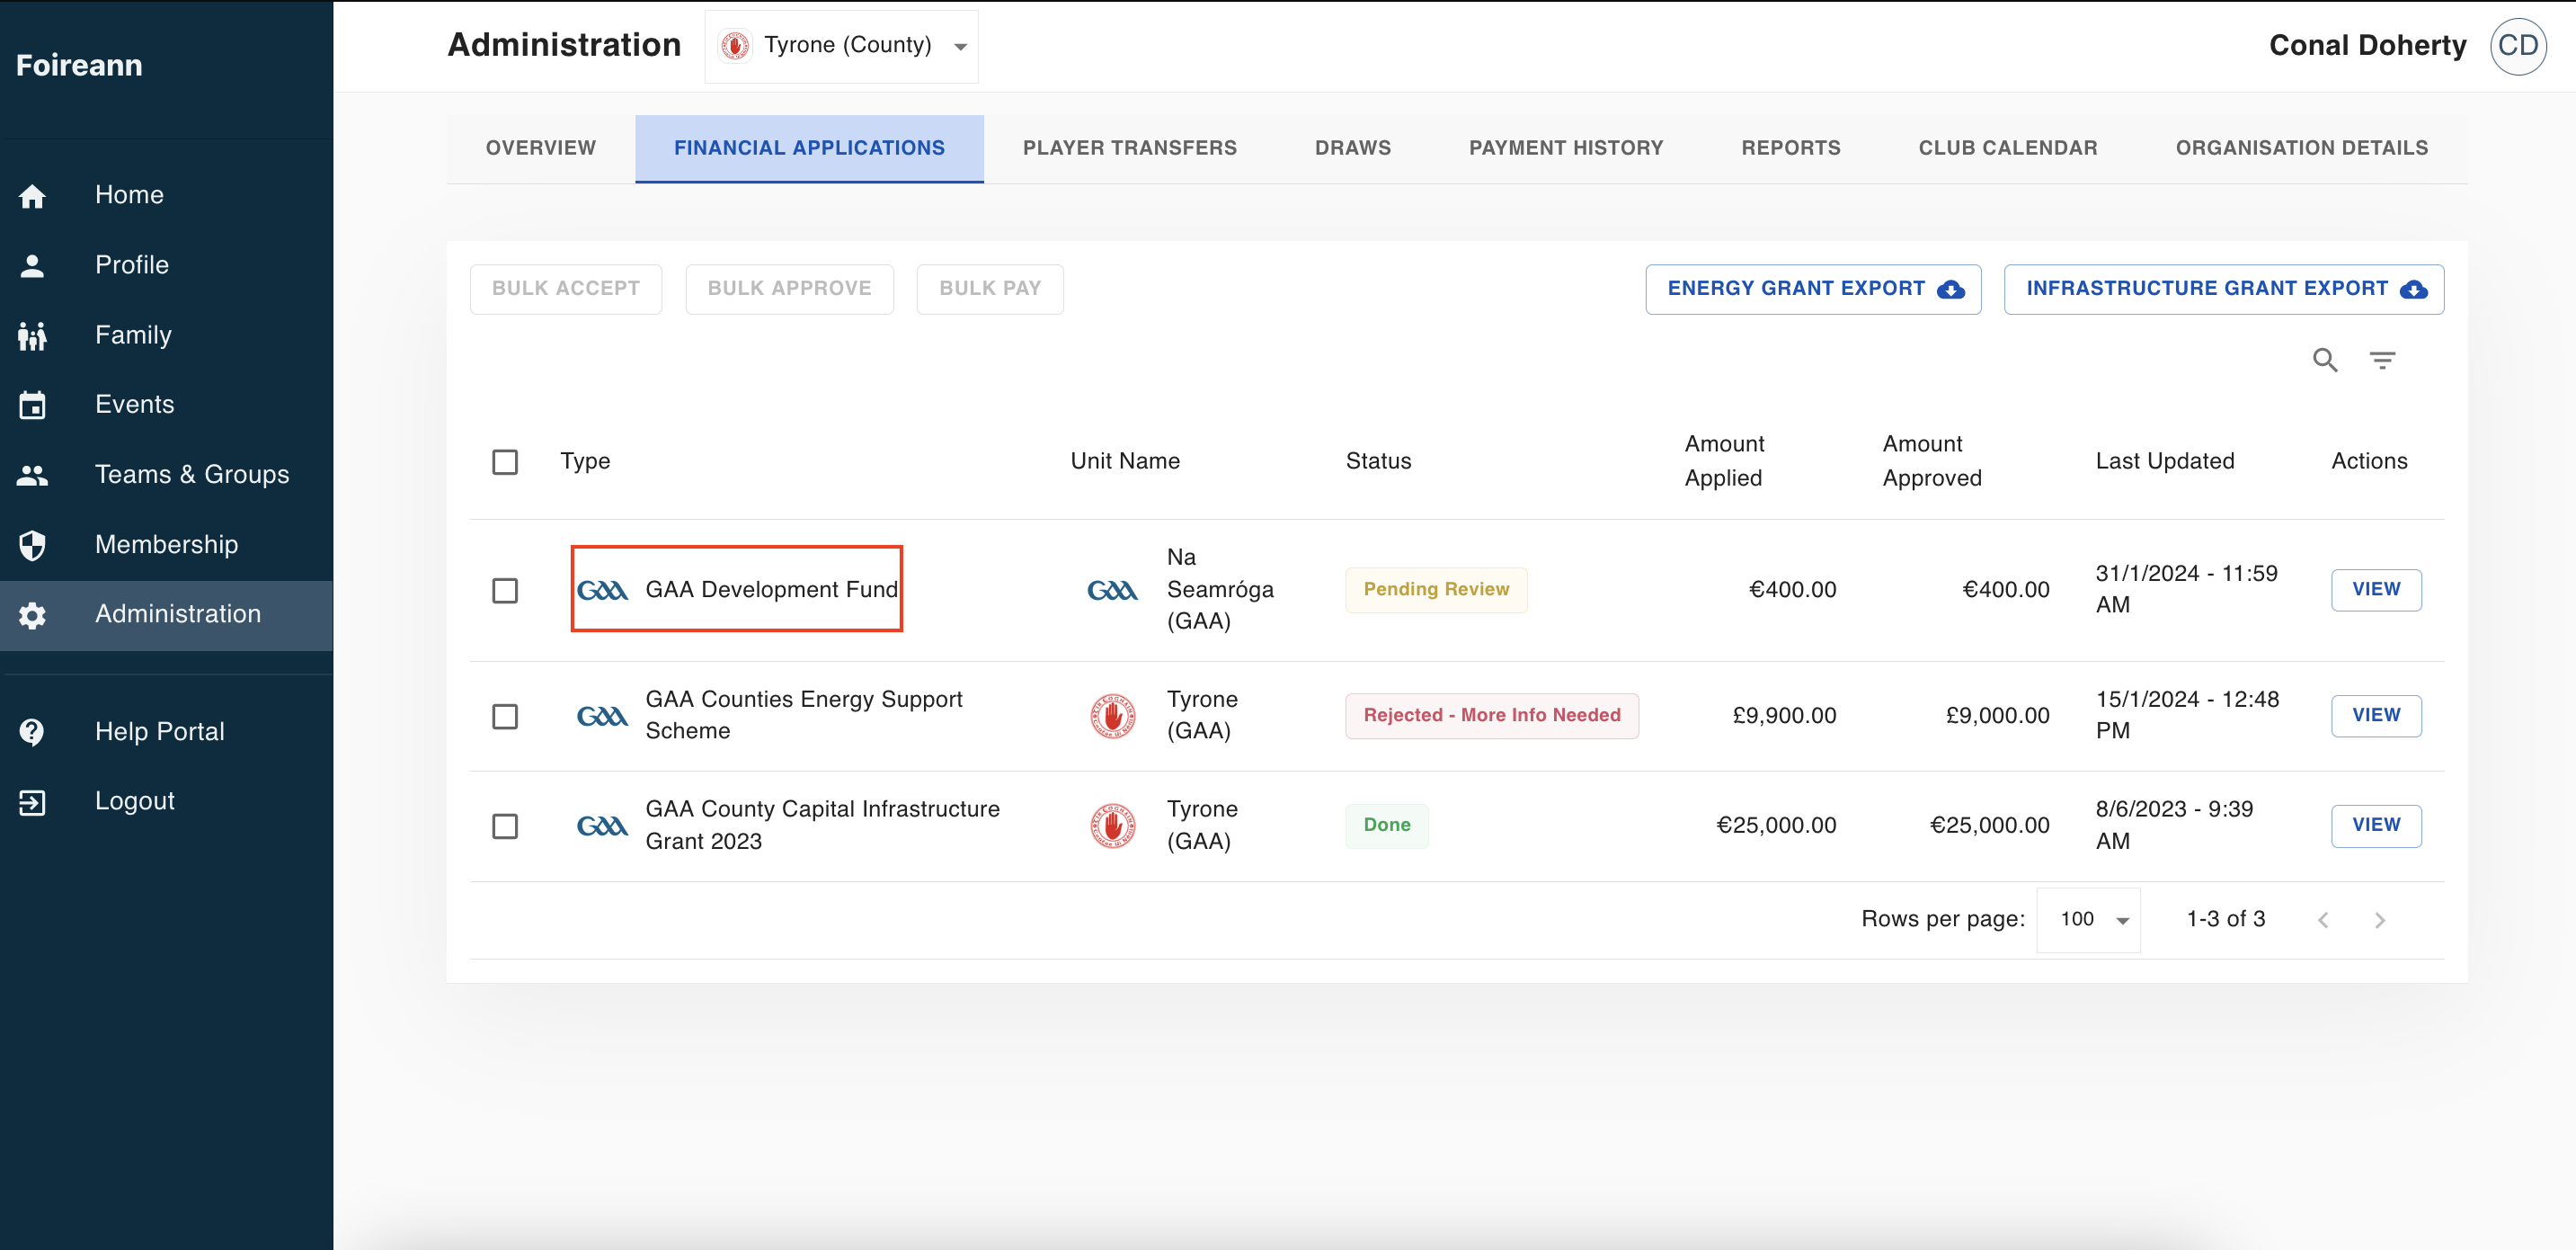Viewport: 2576px width, 1250px height.
Task: Toggle the select-all checkbox in table header
Action: 505,461
